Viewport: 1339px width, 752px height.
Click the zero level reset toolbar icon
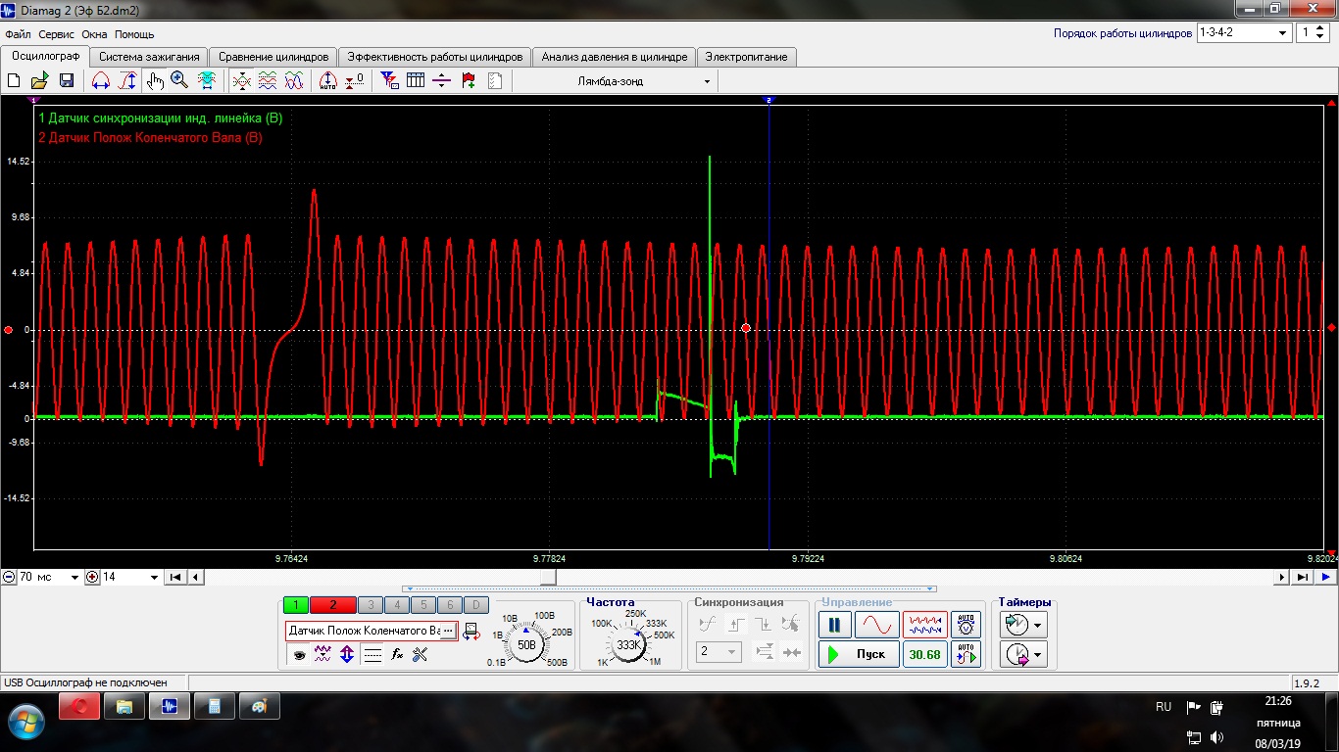point(355,80)
